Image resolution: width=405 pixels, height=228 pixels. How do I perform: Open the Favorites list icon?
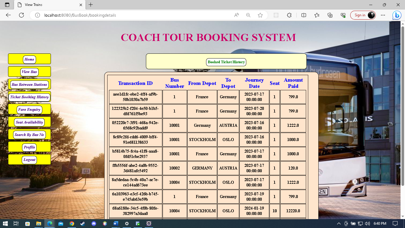pos(317,15)
